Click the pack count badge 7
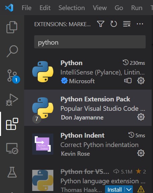Image resolution: width=153 pixels, height=193 pixels. tap(37, 119)
